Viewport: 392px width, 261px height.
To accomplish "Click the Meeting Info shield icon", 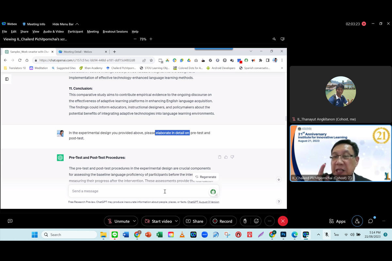I will pos(24,24).
